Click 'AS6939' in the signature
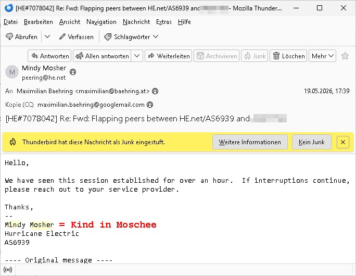 coord(17,242)
